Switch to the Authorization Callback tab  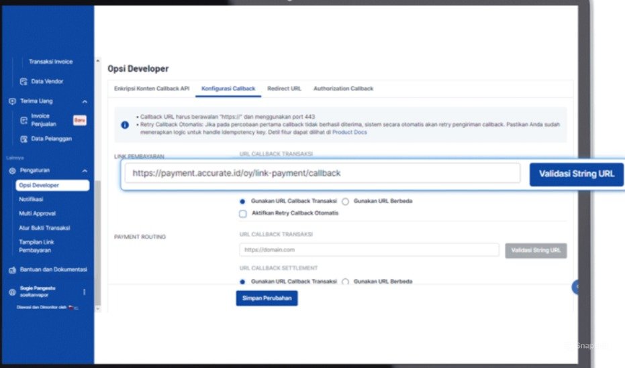pos(343,88)
